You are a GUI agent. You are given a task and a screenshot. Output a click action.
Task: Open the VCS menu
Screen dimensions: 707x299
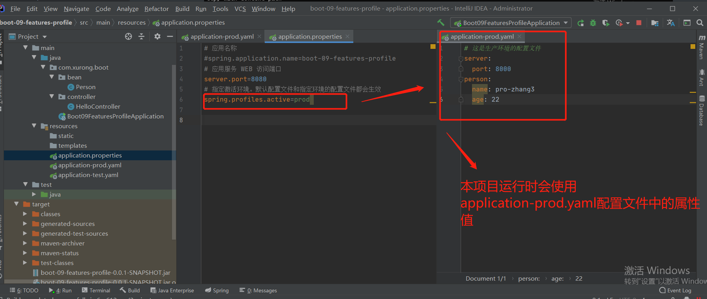(240, 9)
